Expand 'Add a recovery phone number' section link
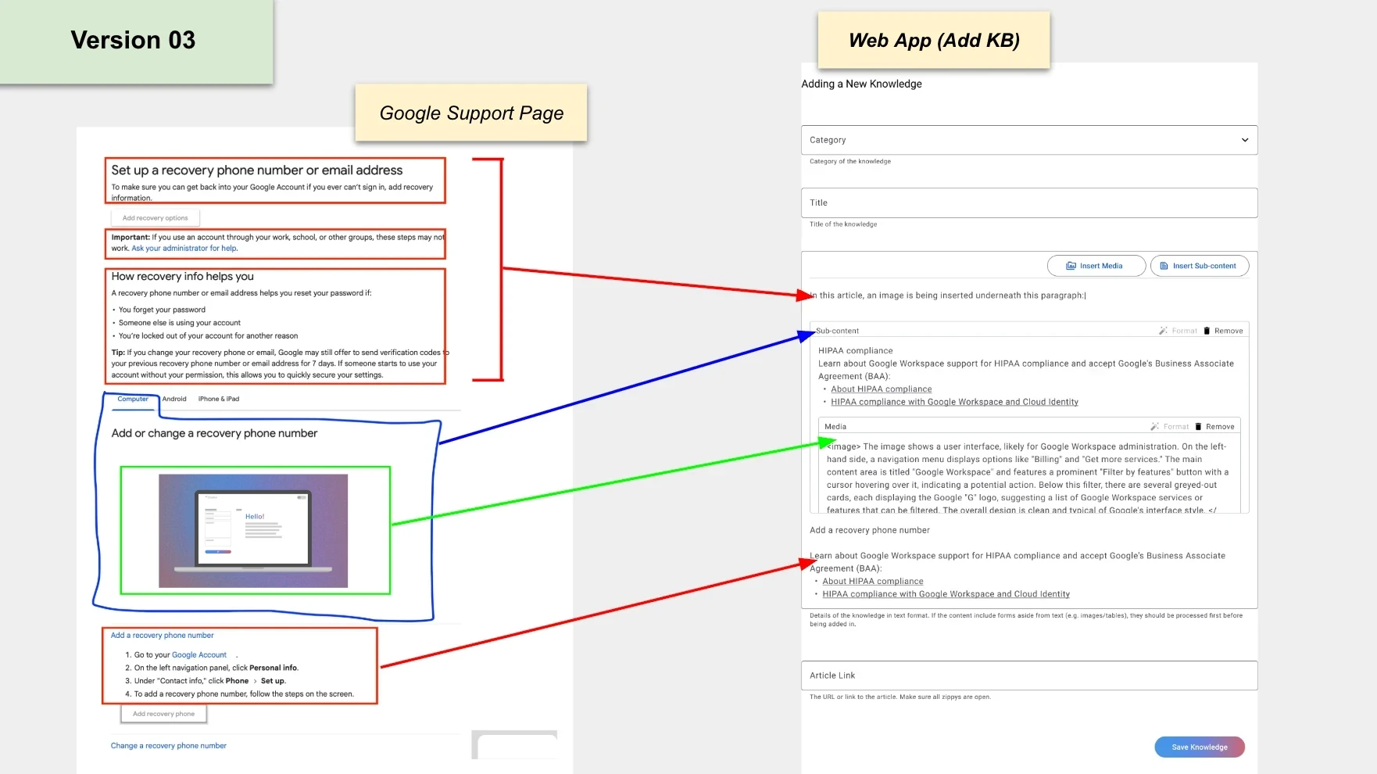Screen dimensions: 1377x774 click(162, 636)
